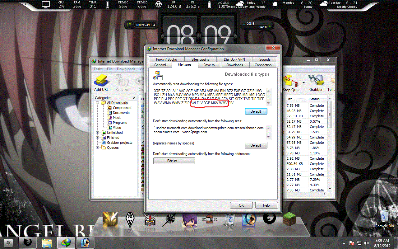This screenshot has width=398, height=249.
Task: Open the Connection tab
Action: click(263, 65)
